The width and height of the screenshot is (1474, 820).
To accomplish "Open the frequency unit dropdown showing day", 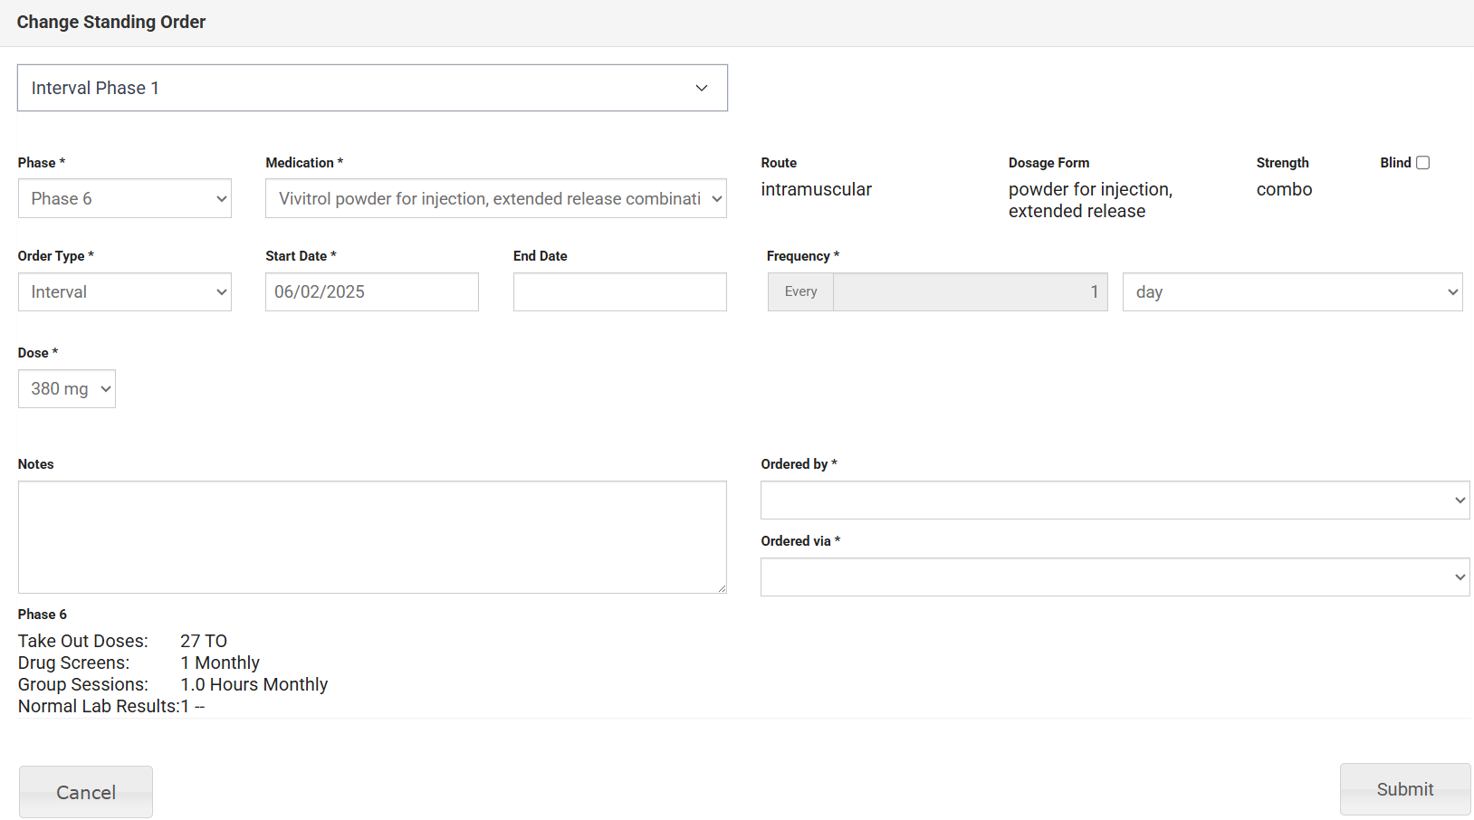I will pyautogui.click(x=1291, y=292).
